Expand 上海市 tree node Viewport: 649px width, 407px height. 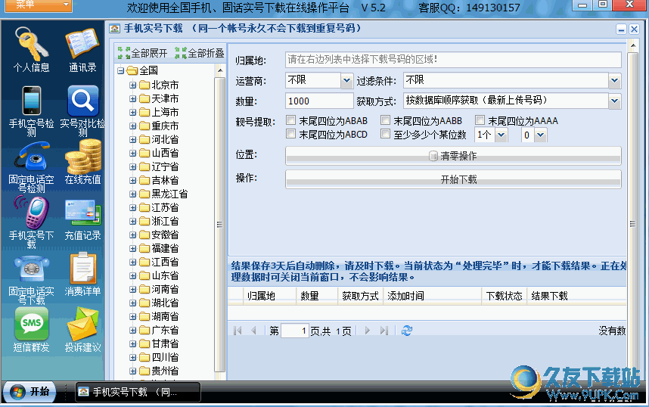click(133, 113)
